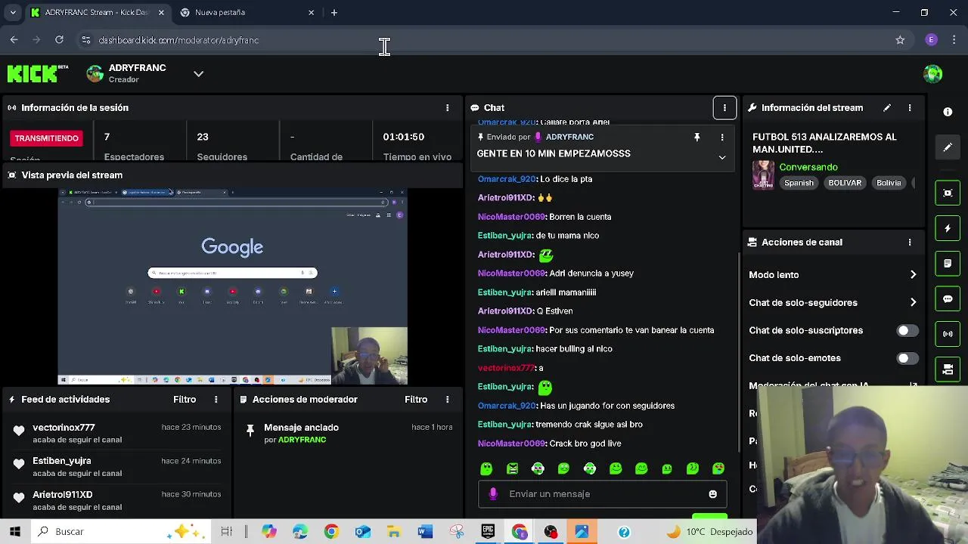
Task: Select the pencil edit icon in the right sidebar
Action: (948, 147)
